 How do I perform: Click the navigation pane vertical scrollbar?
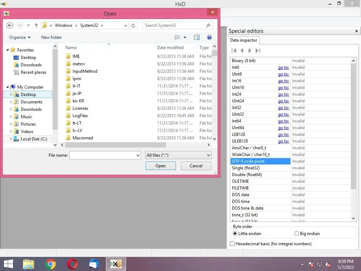[x=55, y=89]
